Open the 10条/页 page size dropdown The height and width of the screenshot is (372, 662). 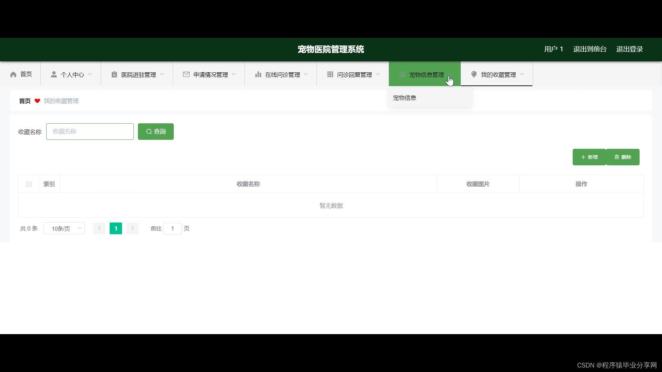click(x=64, y=228)
